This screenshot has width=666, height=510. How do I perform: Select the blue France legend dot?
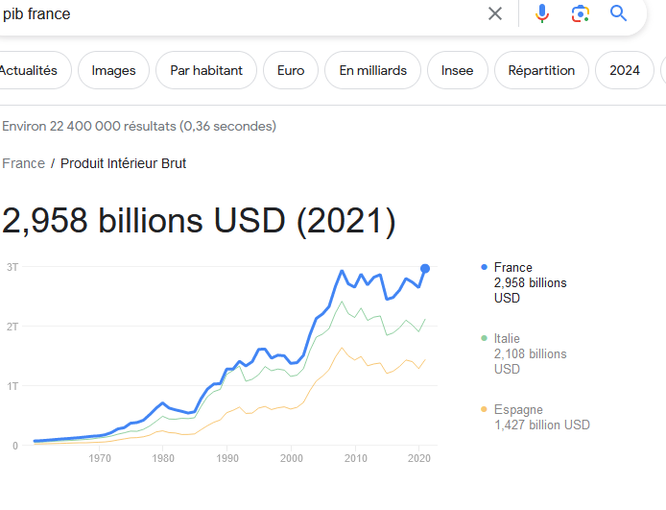(x=484, y=267)
